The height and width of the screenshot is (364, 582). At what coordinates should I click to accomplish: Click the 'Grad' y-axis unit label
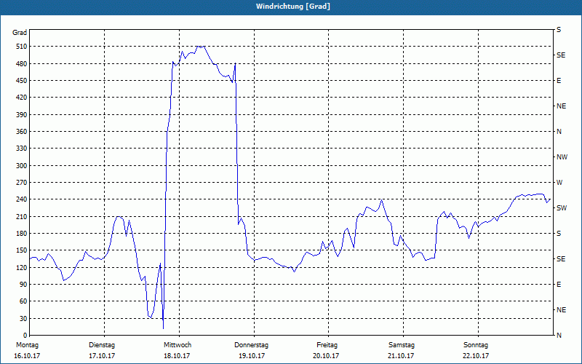pos(20,33)
